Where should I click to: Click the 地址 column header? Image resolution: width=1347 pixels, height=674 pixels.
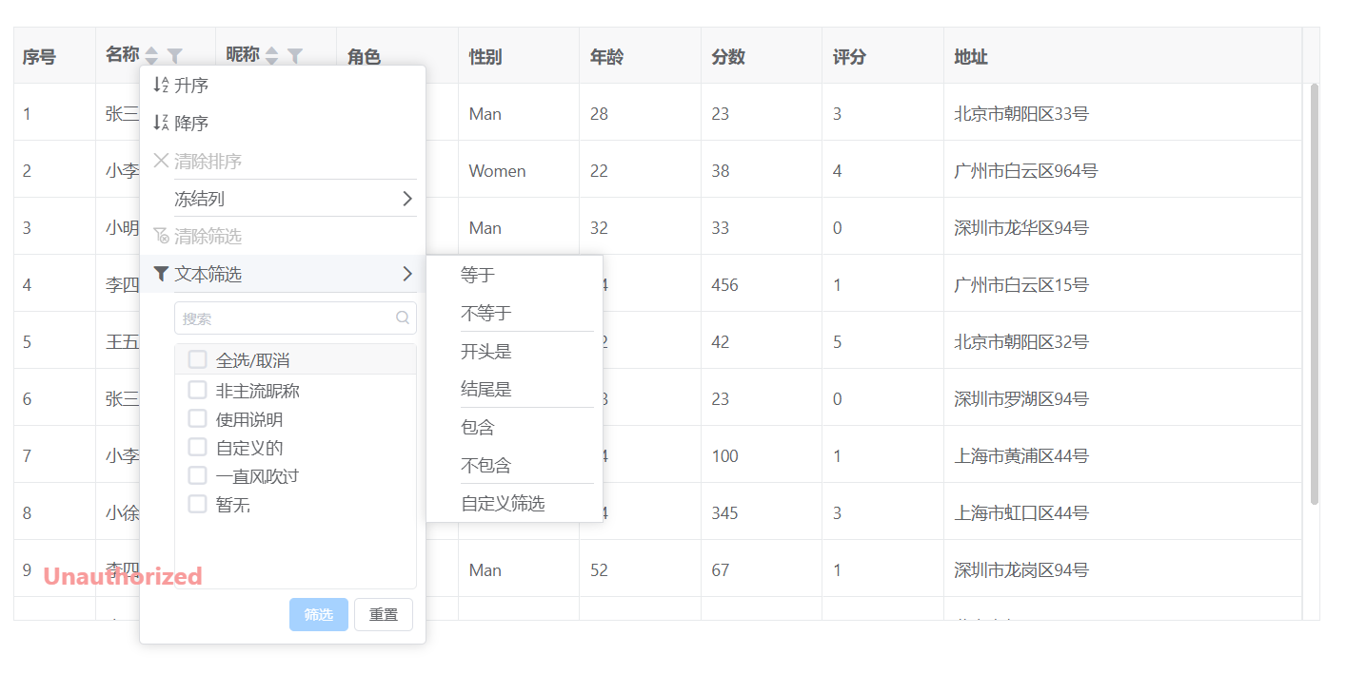[x=1123, y=56]
